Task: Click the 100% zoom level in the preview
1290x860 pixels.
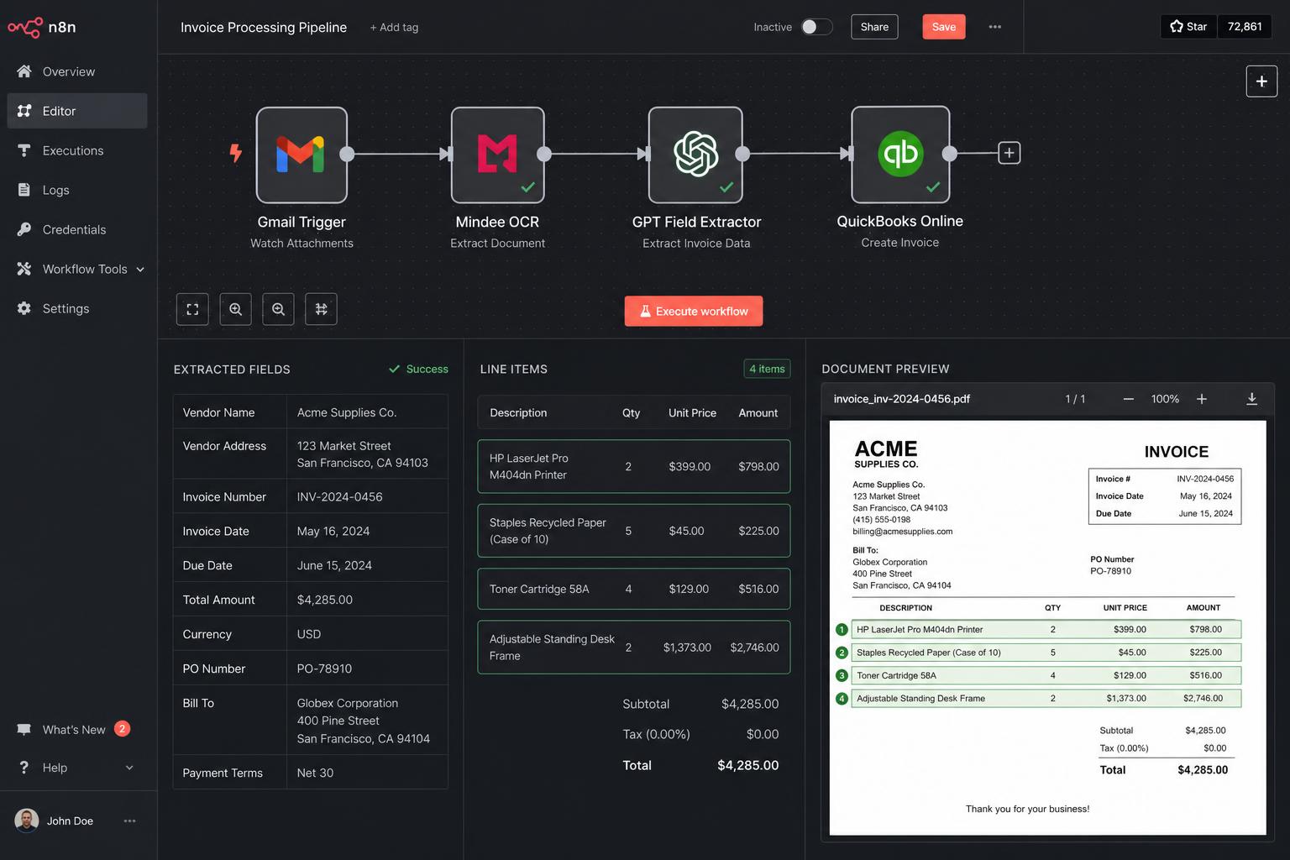Action: (x=1165, y=399)
